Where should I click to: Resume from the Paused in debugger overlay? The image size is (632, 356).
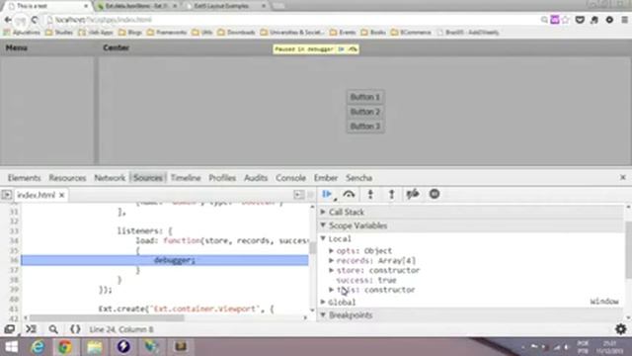pos(341,49)
